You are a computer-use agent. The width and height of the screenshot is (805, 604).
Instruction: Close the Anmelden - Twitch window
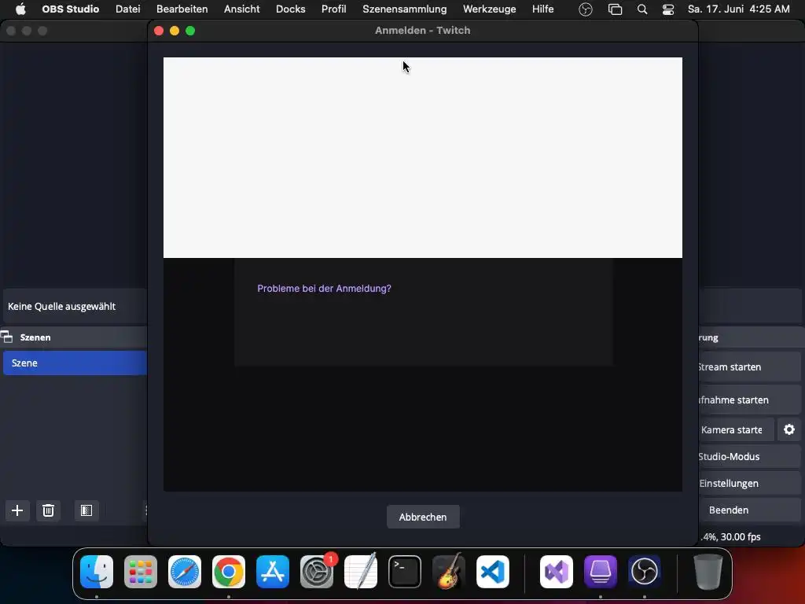[x=159, y=31]
